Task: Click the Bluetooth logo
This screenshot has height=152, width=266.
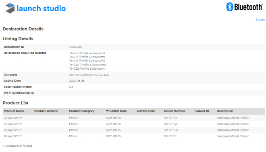Action: 245,7
